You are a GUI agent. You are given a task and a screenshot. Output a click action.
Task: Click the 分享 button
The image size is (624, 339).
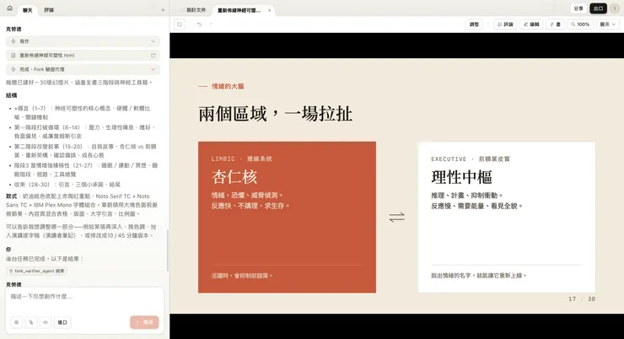coord(578,8)
